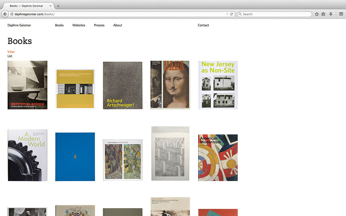The image size is (346, 216).
Task: Click the Daphne Geismar home link
Action: coord(19,25)
